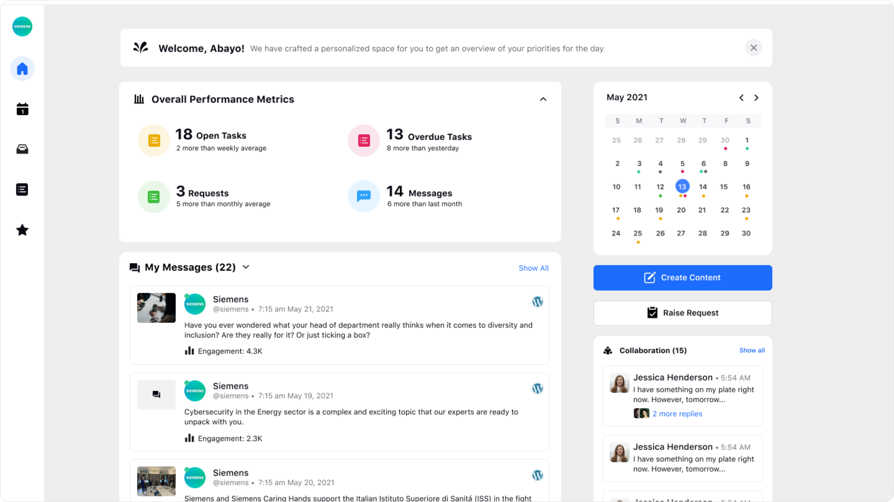The width and height of the screenshot is (894, 502).
Task: Click Jessica Henderson's avatar in first collaboration card
Action: [619, 383]
